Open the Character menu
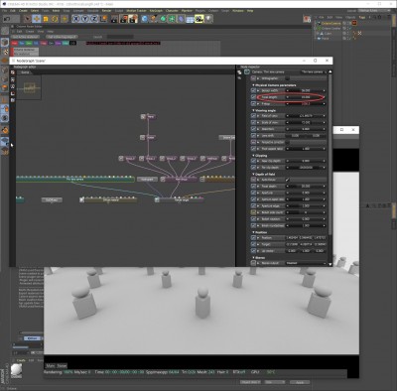The height and width of the screenshot is (391, 397). [172, 11]
